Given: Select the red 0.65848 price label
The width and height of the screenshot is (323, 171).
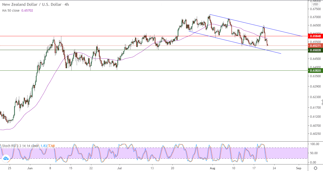Looking at the screenshot, I should tap(316, 36).
